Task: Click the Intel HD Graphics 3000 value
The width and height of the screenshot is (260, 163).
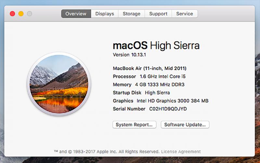Action: [172, 101]
